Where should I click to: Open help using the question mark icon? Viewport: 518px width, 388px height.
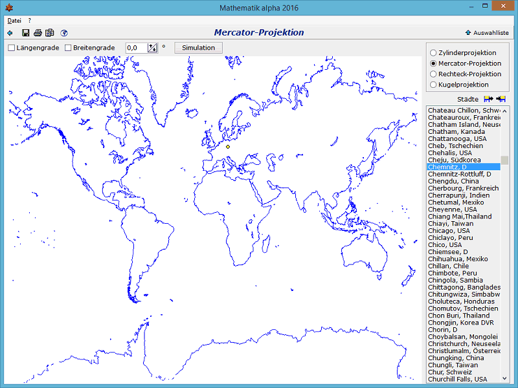(64, 32)
